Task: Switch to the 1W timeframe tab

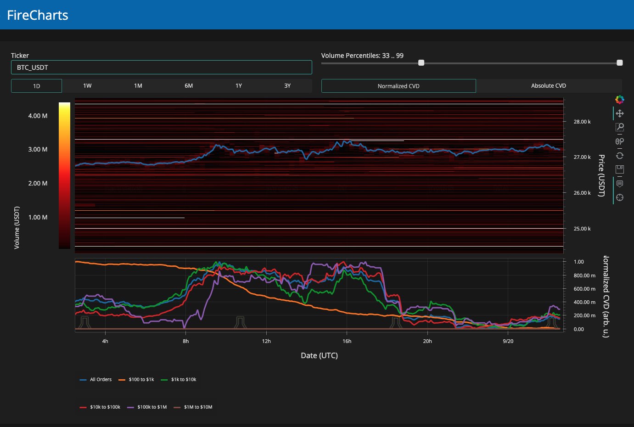Action: (x=87, y=86)
